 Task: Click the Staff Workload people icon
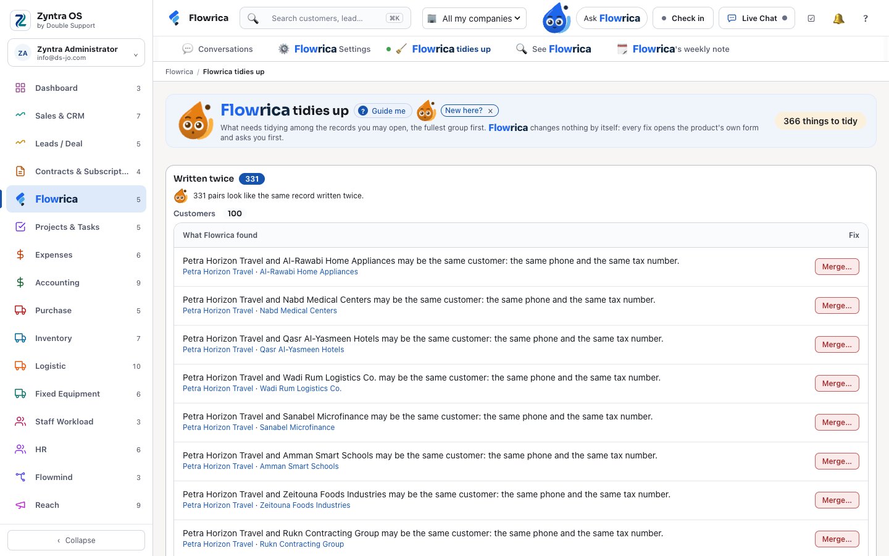coord(20,421)
